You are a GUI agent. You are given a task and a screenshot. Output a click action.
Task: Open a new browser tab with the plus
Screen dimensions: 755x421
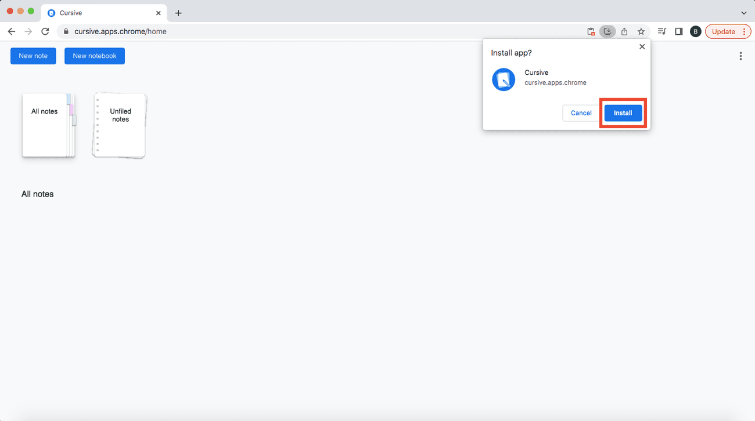[178, 12]
